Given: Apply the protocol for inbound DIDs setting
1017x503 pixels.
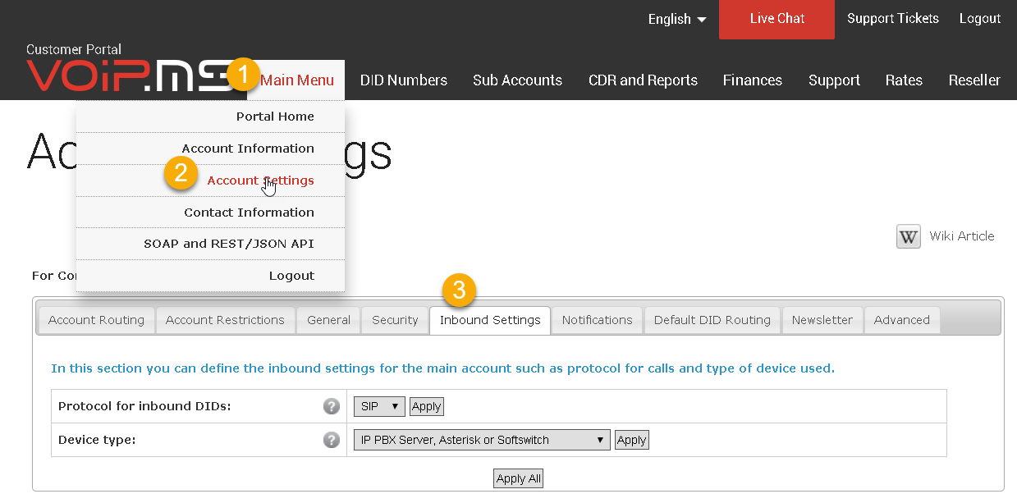Looking at the screenshot, I should [426, 406].
